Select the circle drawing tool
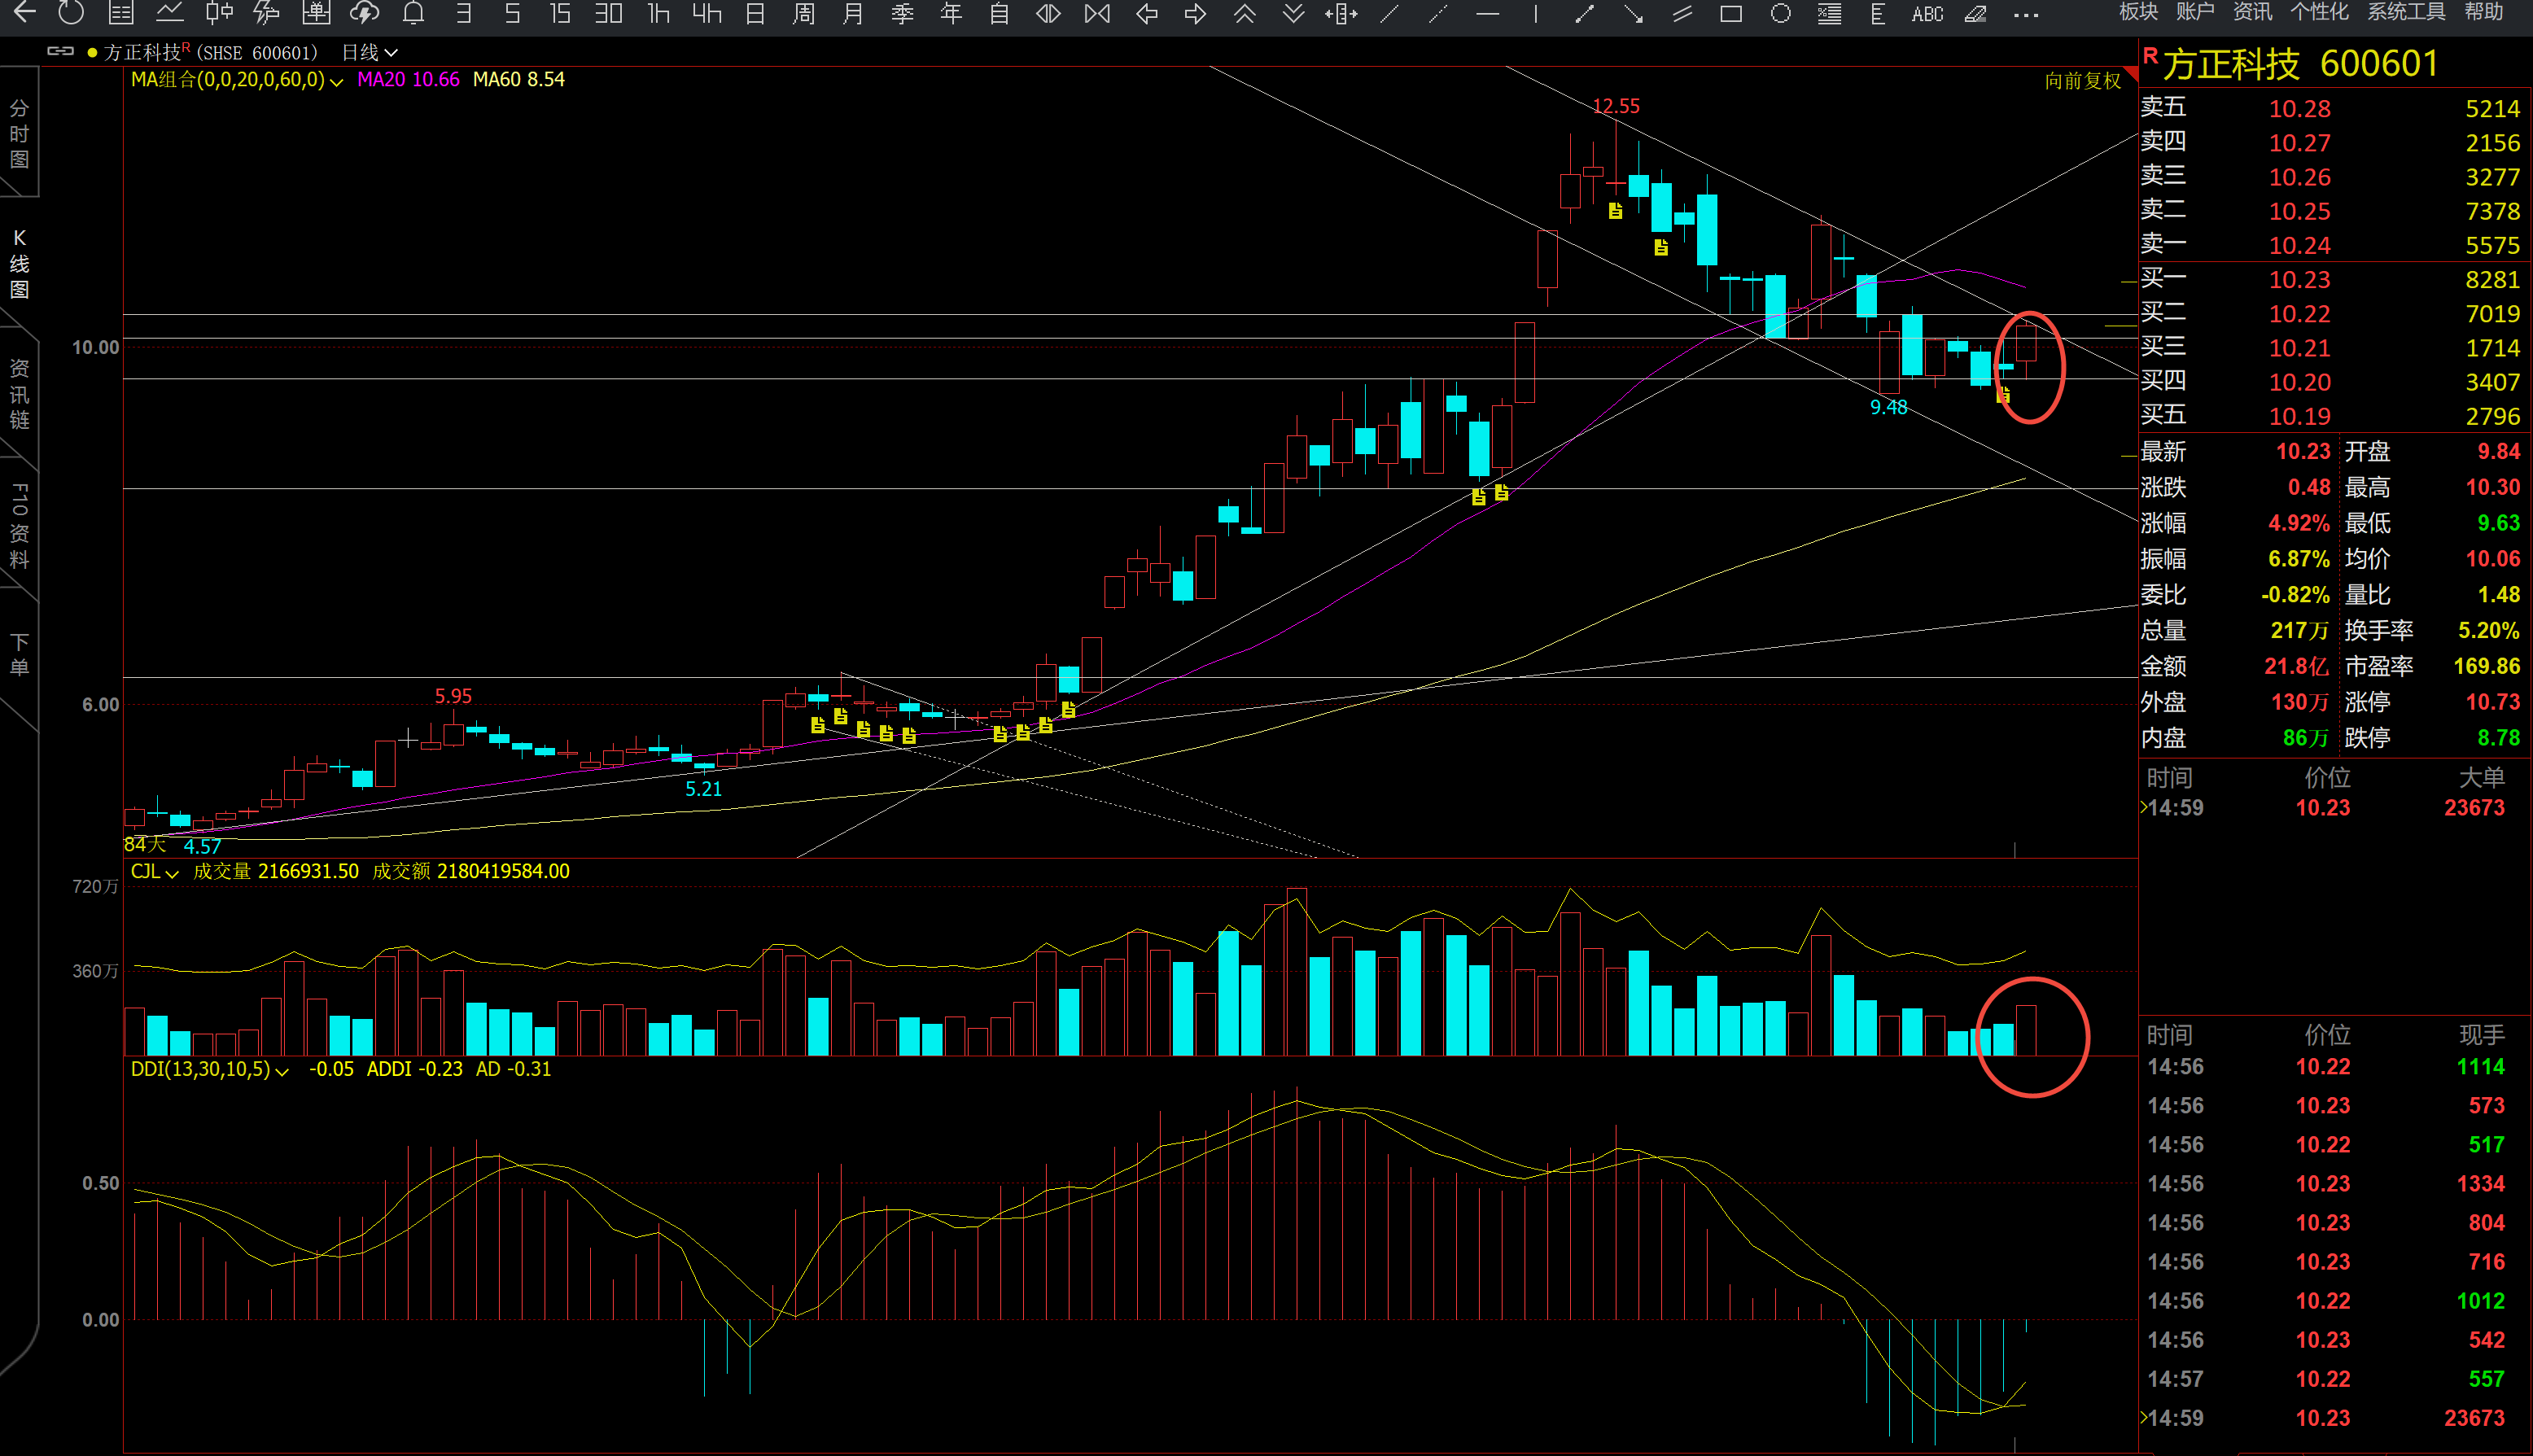Viewport: 2533px width, 1456px height. coord(1780,14)
